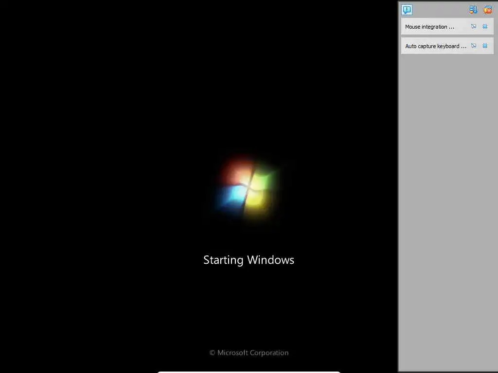Screen dimensions: 498x373
Task: Click the delete all notifications icon
Action: click(x=487, y=10)
